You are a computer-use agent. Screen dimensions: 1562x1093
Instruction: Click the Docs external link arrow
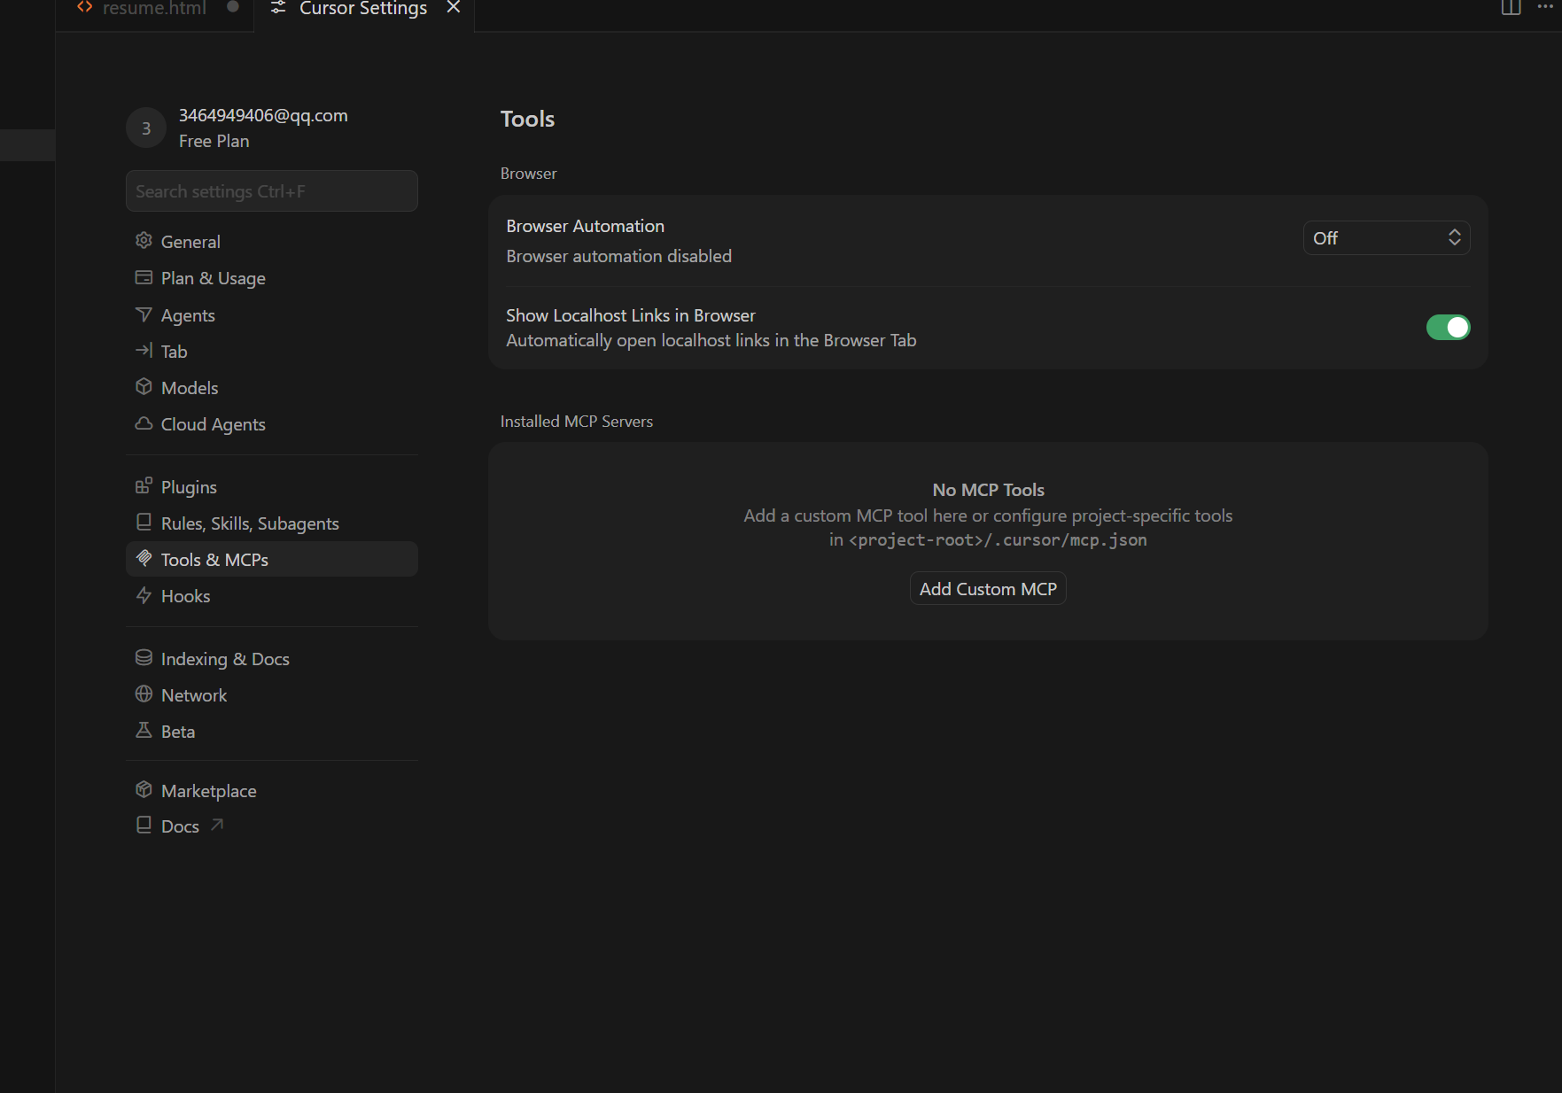point(217,826)
